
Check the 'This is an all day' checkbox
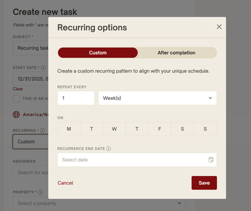pyautogui.click(x=16, y=98)
